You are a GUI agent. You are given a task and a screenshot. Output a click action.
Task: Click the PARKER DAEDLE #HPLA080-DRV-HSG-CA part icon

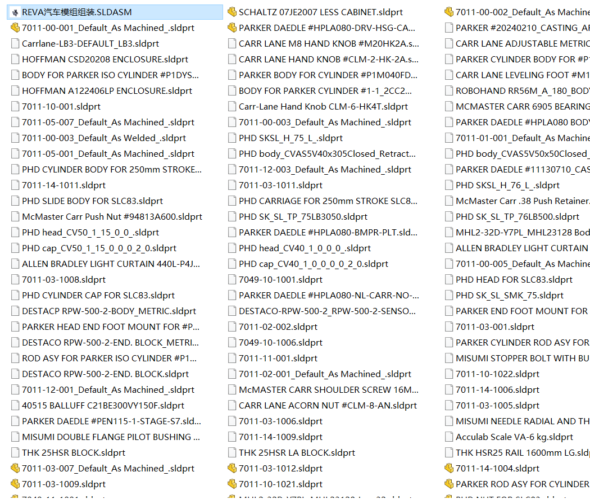point(232,28)
